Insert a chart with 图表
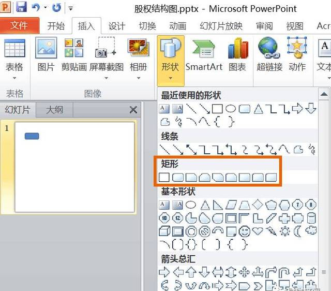 [237, 55]
